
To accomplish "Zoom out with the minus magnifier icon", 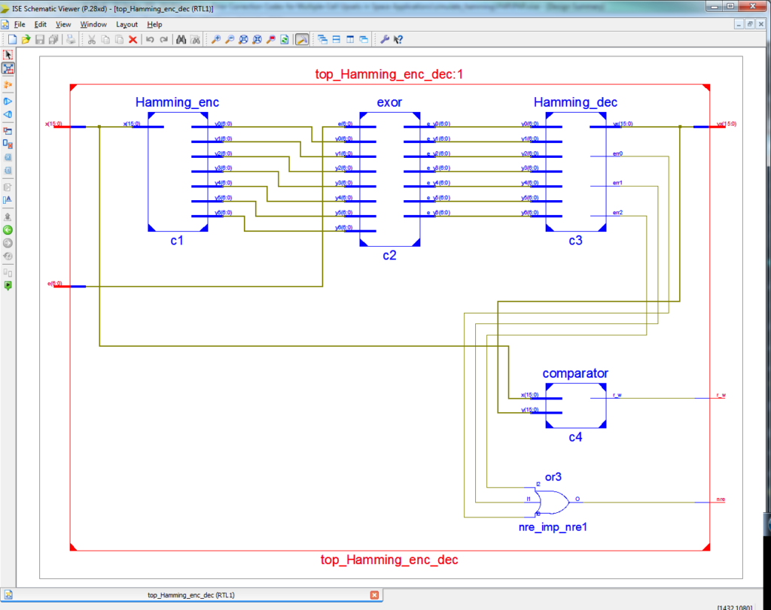I will pos(230,39).
